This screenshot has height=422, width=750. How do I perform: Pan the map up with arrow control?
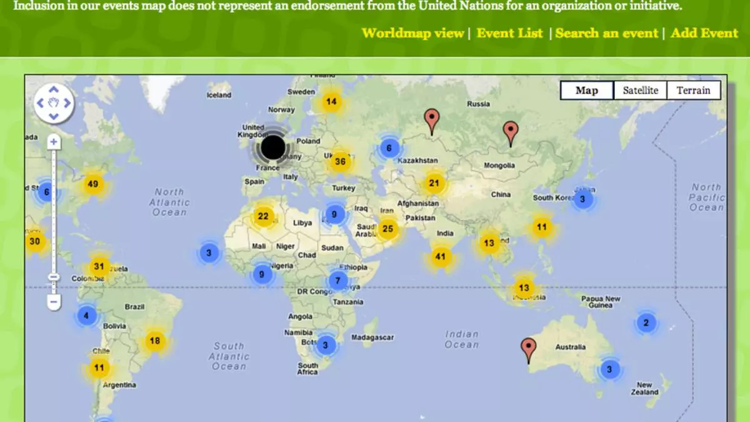pos(54,89)
